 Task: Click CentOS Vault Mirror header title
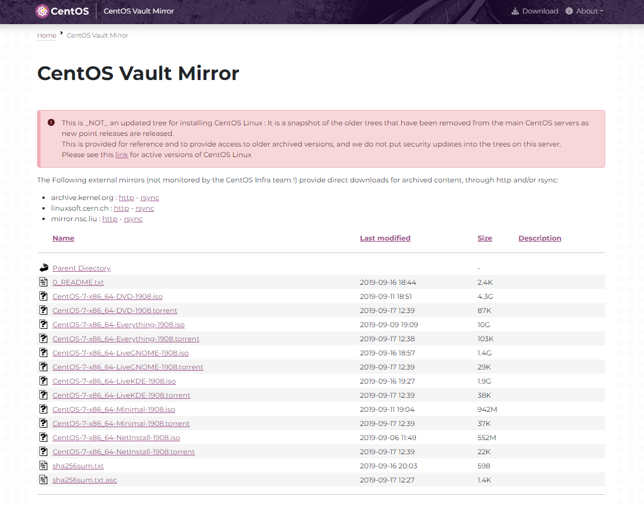[138, 11]
